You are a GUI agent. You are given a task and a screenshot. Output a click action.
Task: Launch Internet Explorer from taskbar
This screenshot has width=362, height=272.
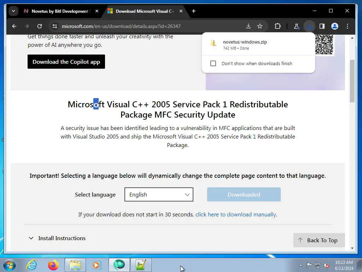[31, 265]
